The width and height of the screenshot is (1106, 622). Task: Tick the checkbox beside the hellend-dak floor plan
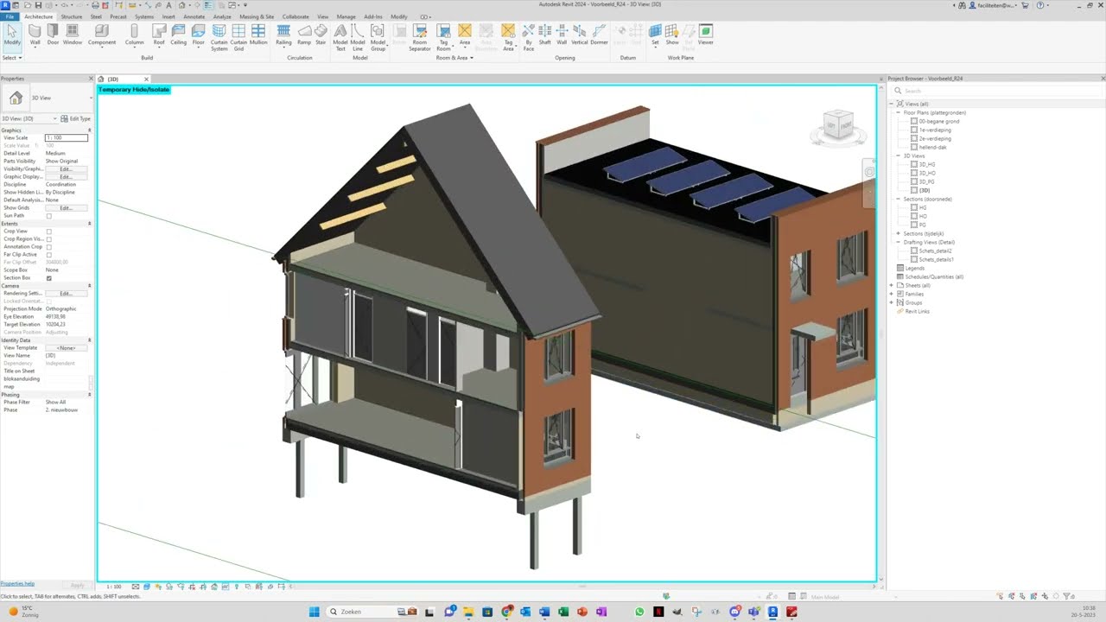[x=914, y=147]
